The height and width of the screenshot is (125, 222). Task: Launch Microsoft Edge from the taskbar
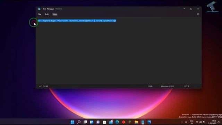point(117,122)
